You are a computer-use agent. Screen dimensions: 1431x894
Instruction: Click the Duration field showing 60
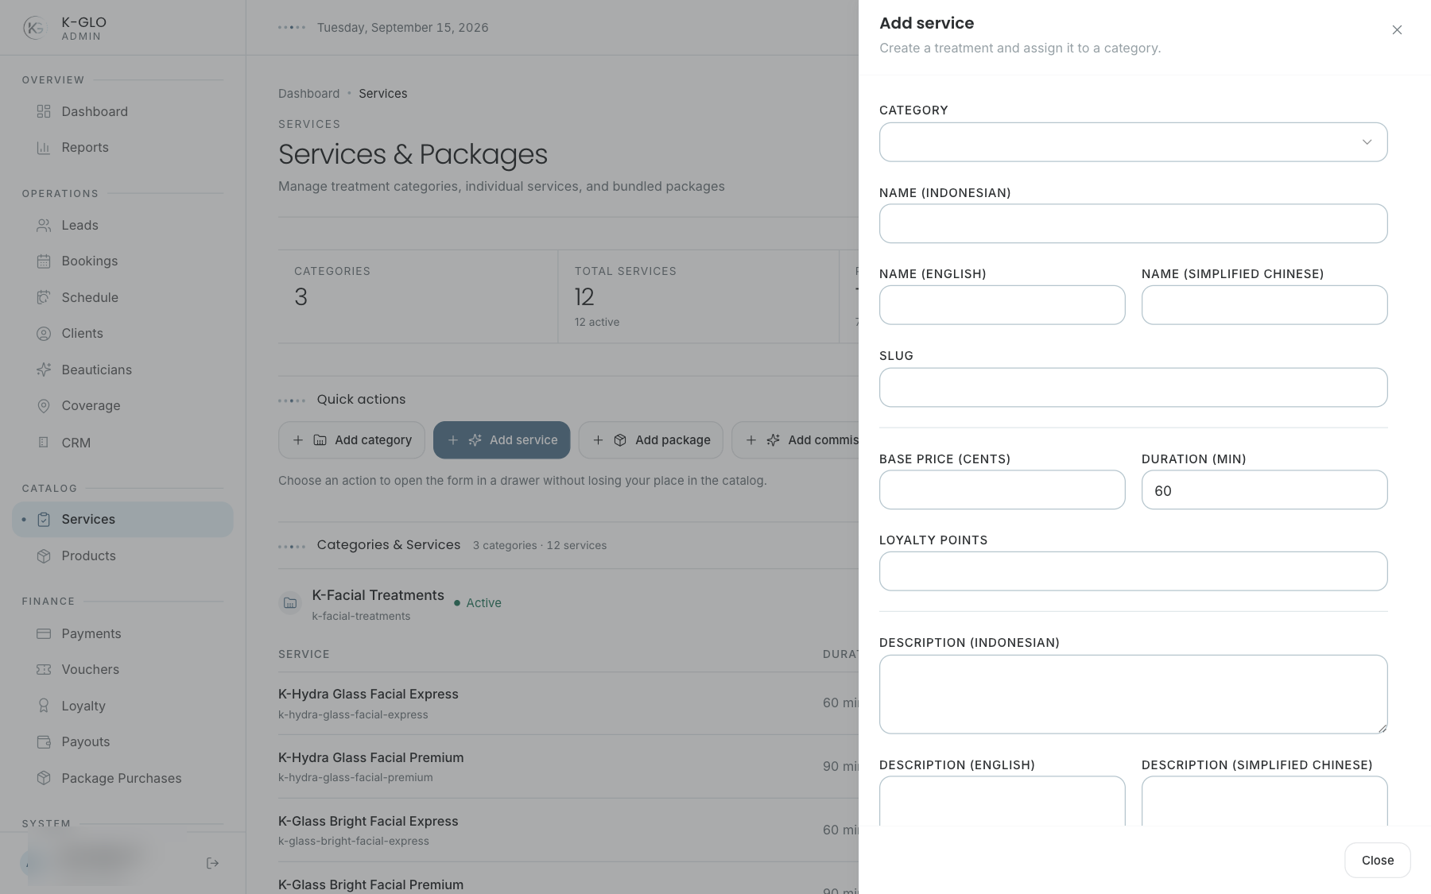(1264, 490)
